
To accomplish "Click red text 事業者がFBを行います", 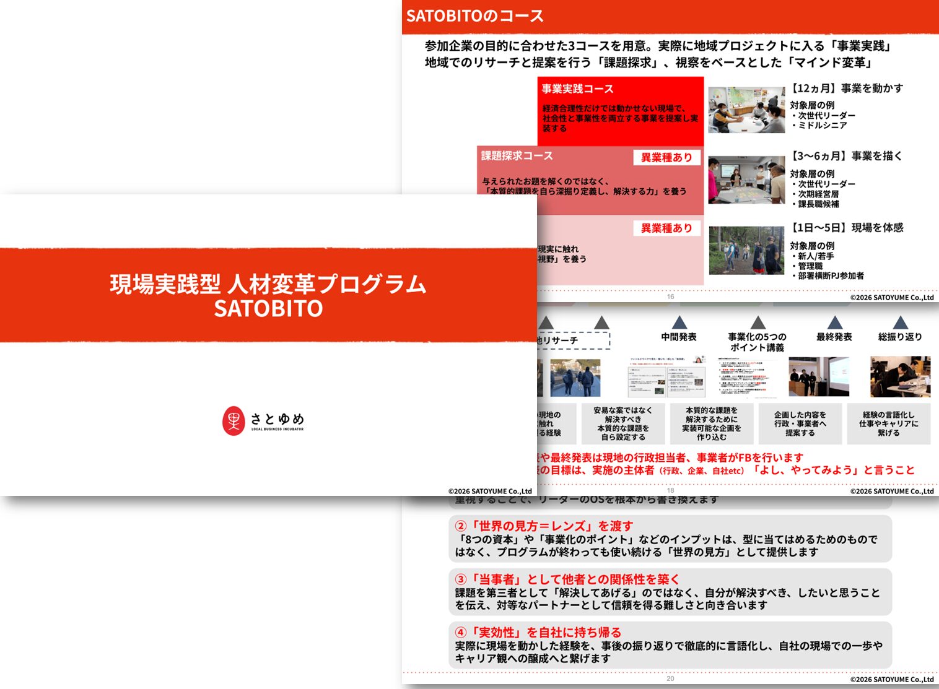I will pyautogui.click(x=749, y=457).
